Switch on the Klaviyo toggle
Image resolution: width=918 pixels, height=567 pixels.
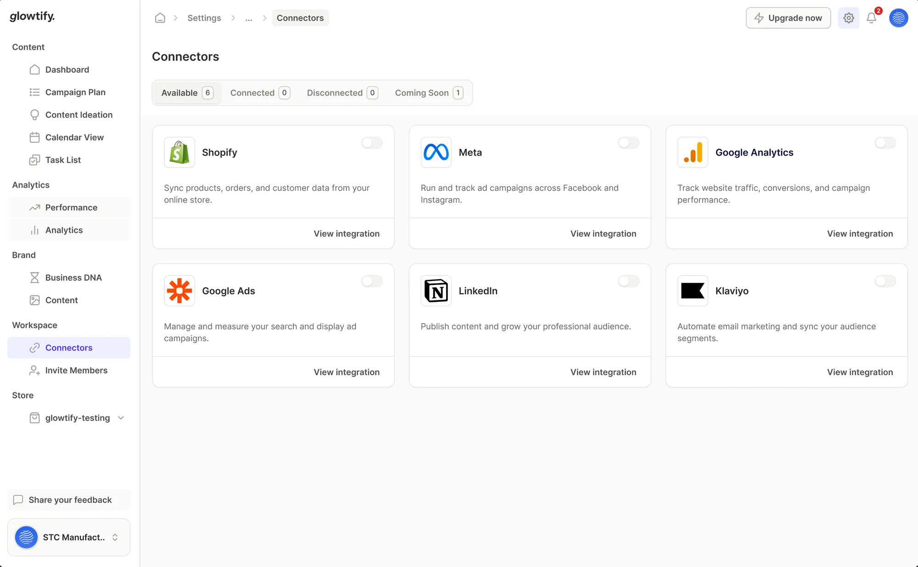(x=885, y=281)
